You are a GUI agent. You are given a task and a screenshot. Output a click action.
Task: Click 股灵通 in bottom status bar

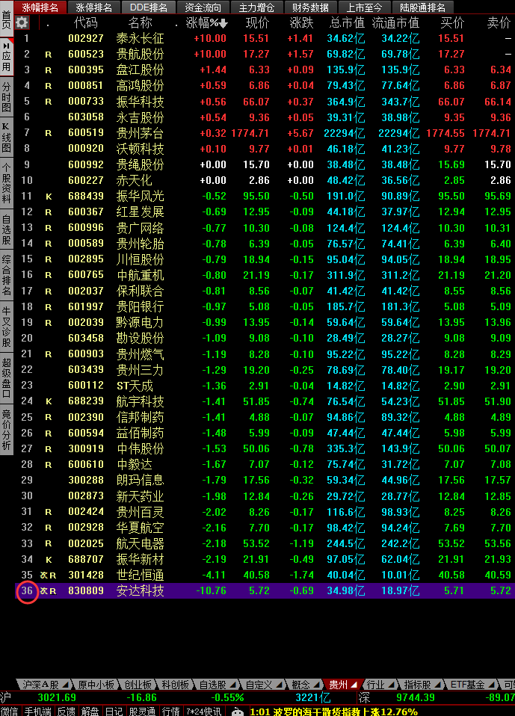(x=142, y=712)
